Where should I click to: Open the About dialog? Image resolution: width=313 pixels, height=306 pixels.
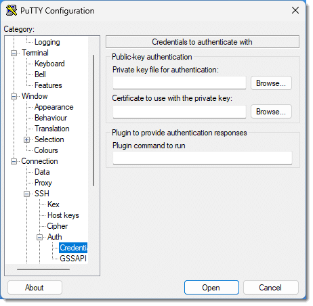coord(35,288)
